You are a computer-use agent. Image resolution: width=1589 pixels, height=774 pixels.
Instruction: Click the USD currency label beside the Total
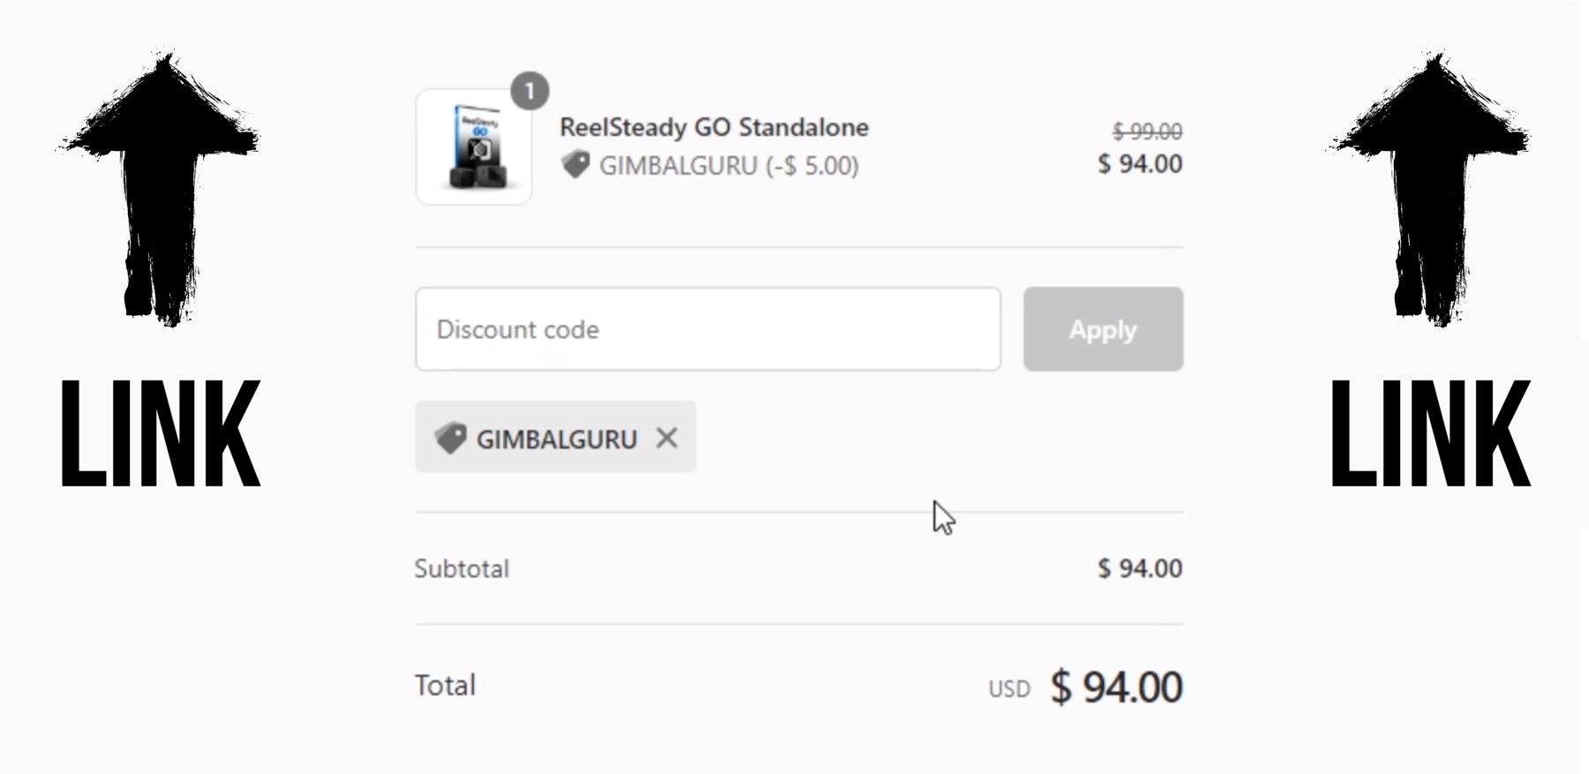coord(1009,688)
